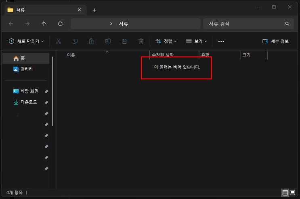300x199 pixels.
Task: Toggle the 세부 정보 details pane
Action: 275,41
